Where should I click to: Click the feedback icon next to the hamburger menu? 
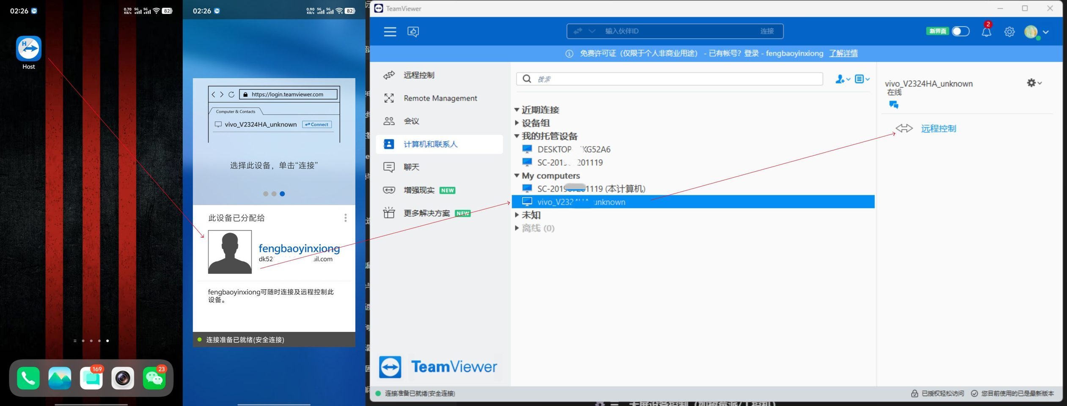tap(413, 32)
